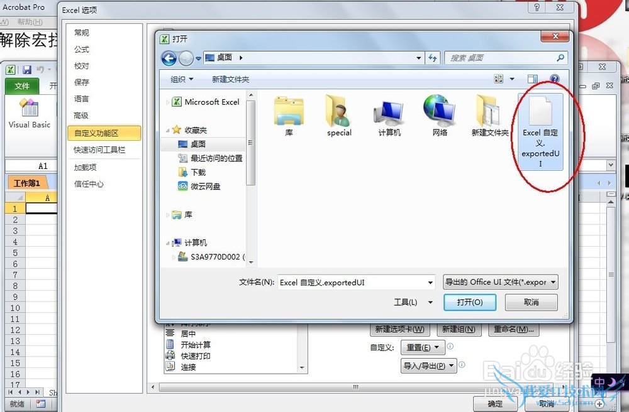This screenshot has width=629, height=412.
Task: Expand the 库 node in navigation tree
Action: pyautogui.click(x=168, y=215)
